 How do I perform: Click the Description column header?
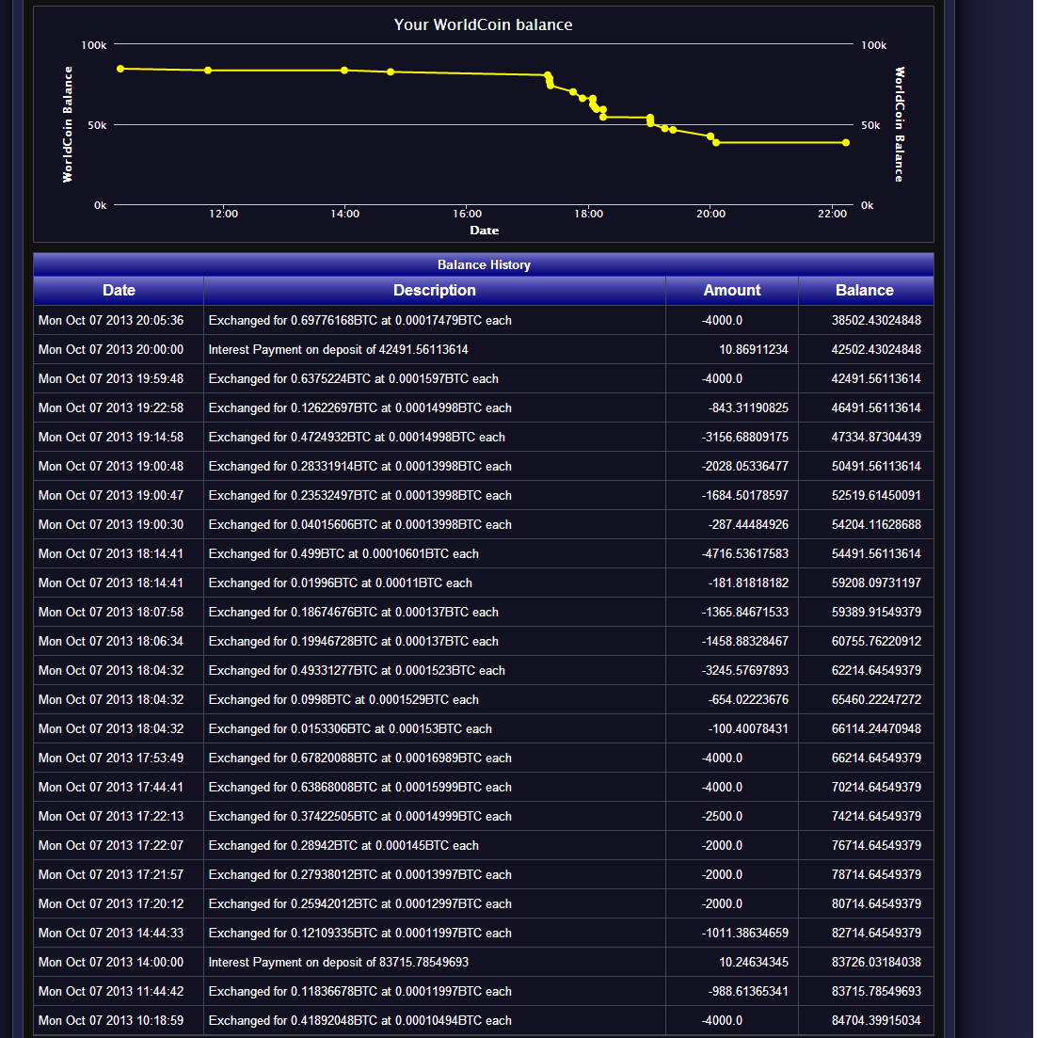click(x=434, y=291)
